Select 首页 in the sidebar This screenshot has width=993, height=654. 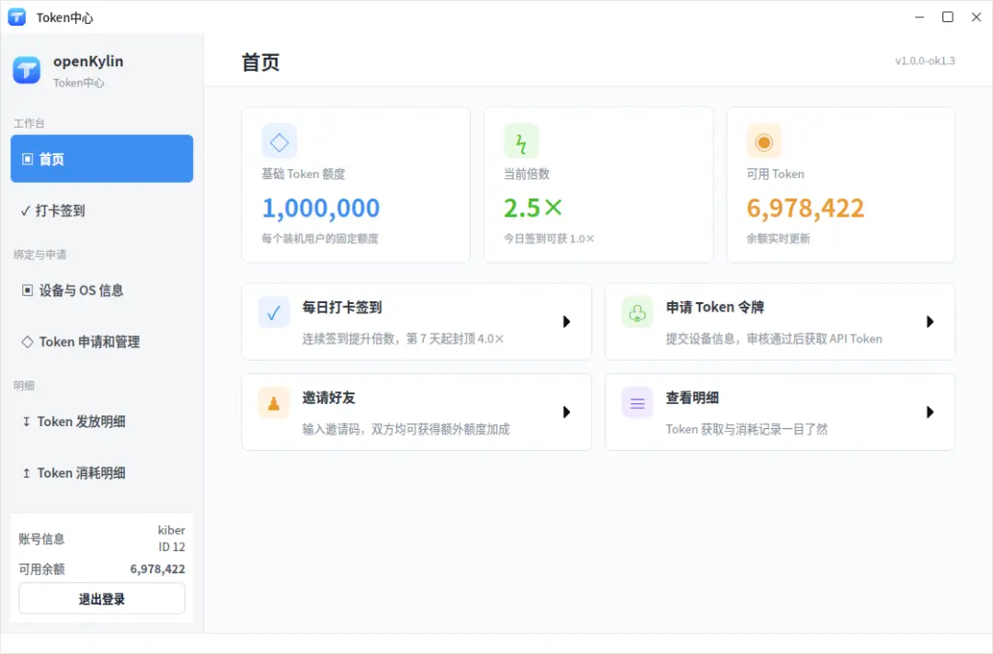[x=102, y=159]
